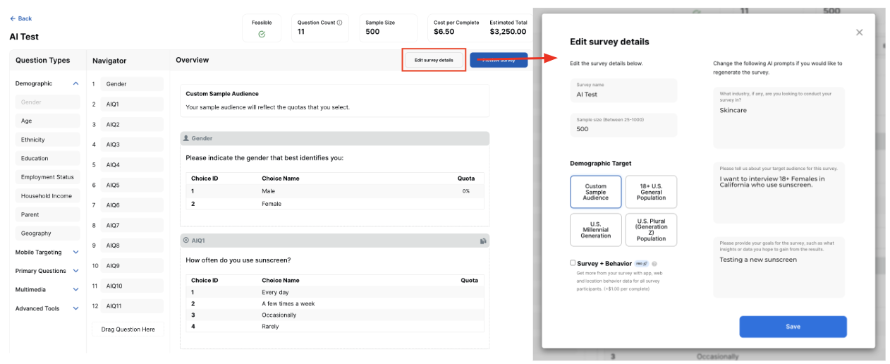Click the Edit survey details button
The image size is (890, 364).
point(434,60)
